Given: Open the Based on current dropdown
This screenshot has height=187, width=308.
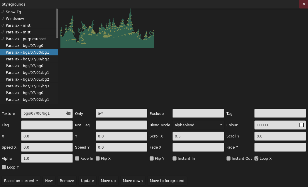Looking at the screenshot, I should coord(21,181).
